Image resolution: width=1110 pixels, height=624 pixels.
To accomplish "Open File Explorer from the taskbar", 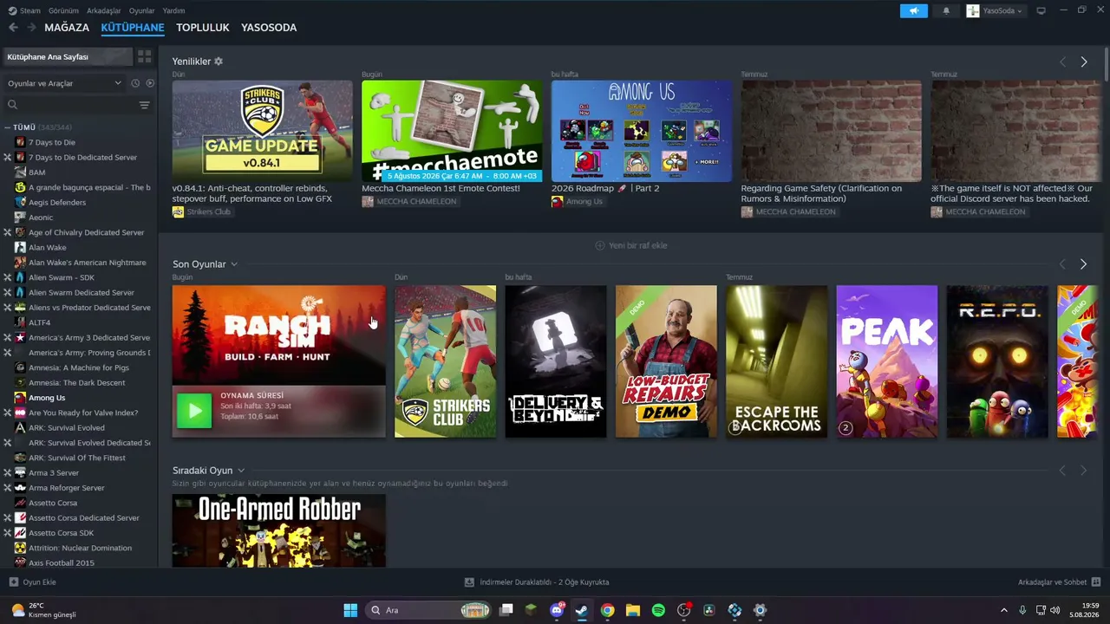I will (x=633, y=610).
